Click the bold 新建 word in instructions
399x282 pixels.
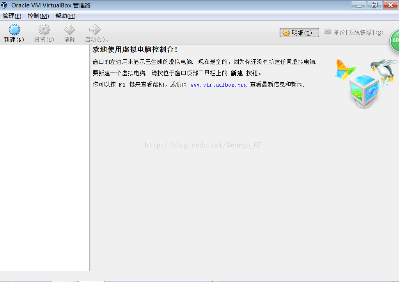(237, 73)
